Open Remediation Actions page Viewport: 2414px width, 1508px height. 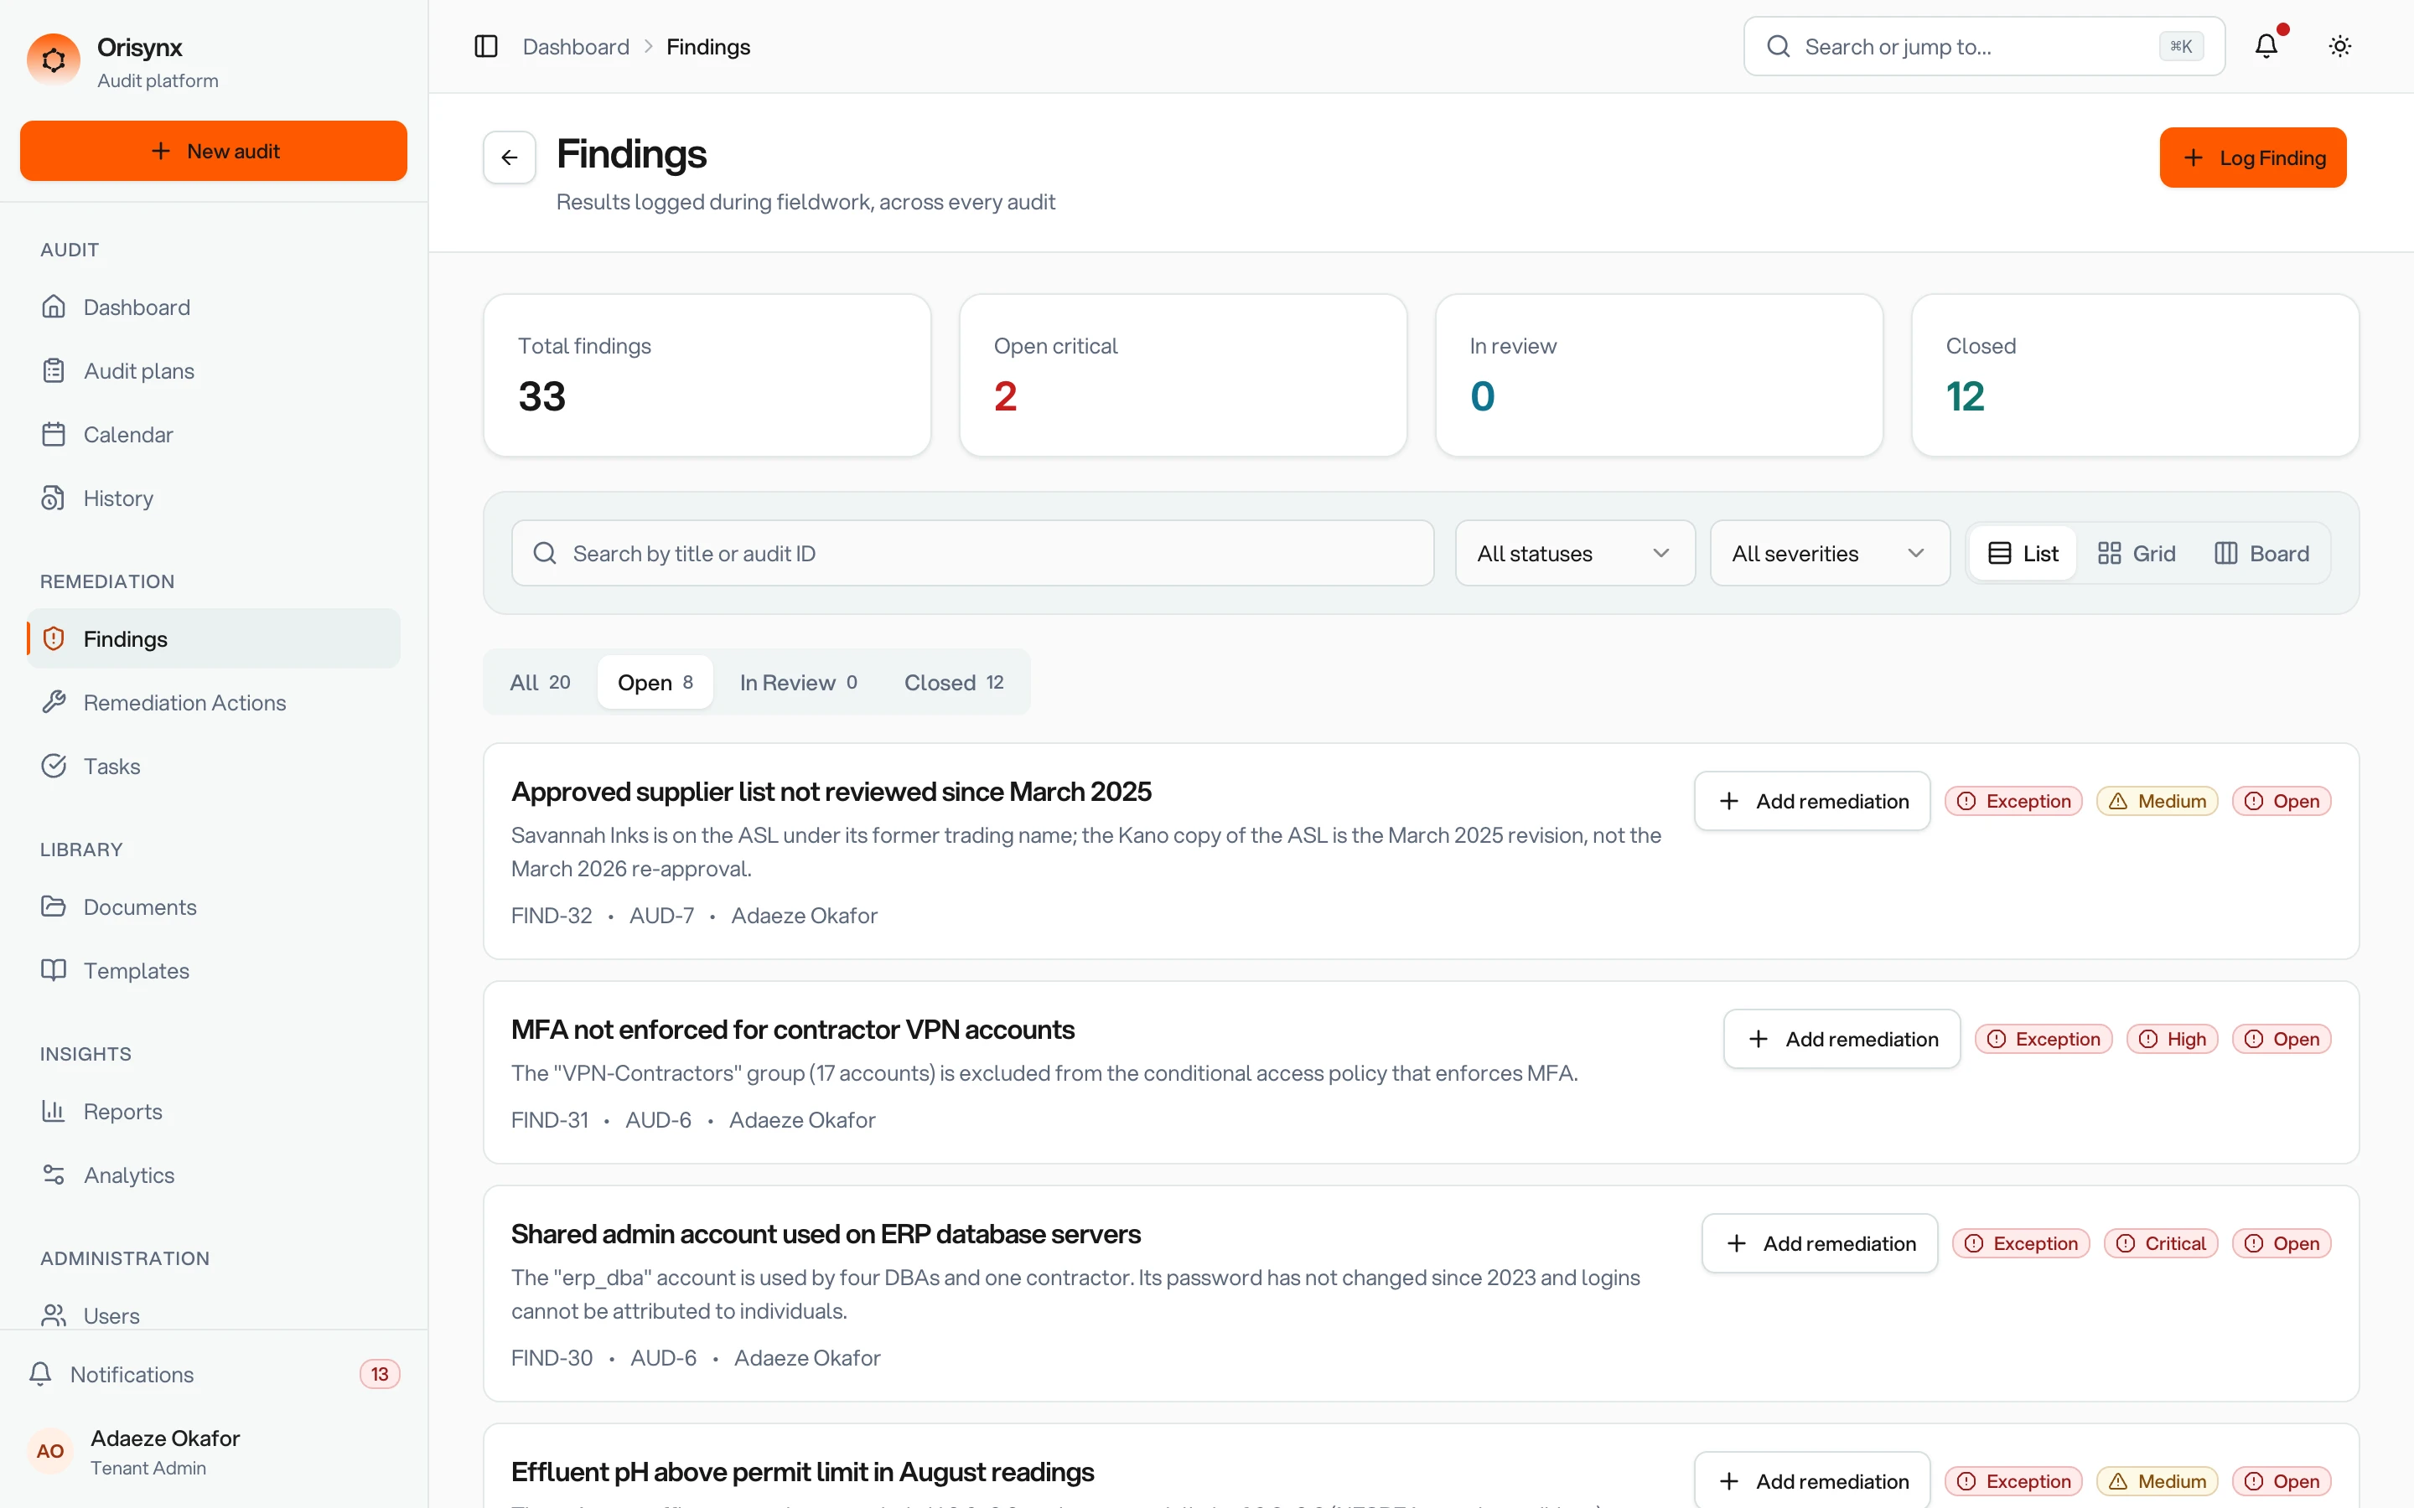pos(214,703)
